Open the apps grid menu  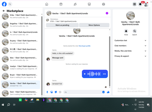click(134, 4)
